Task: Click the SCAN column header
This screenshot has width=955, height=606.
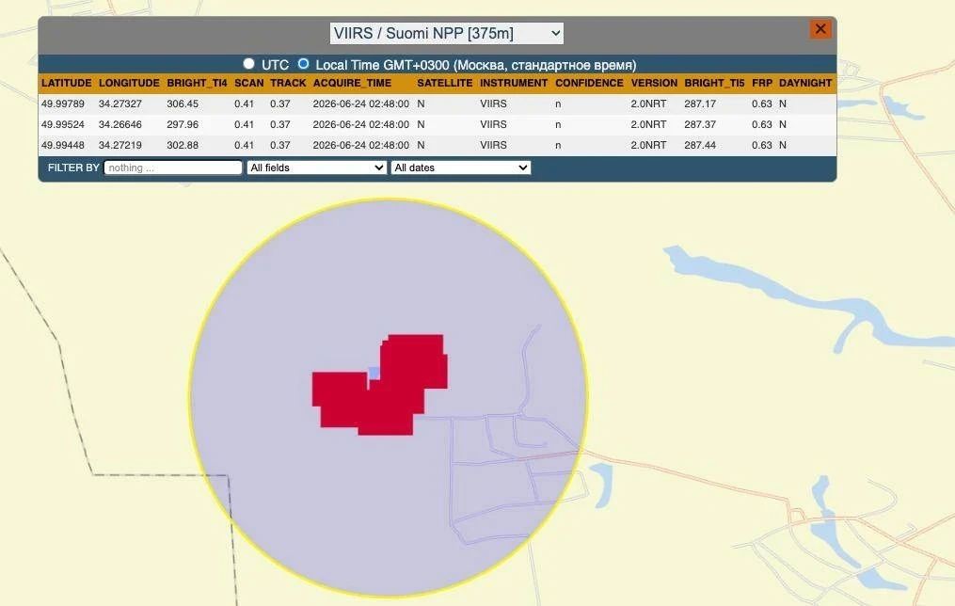Action: click(x=249, y=83)
